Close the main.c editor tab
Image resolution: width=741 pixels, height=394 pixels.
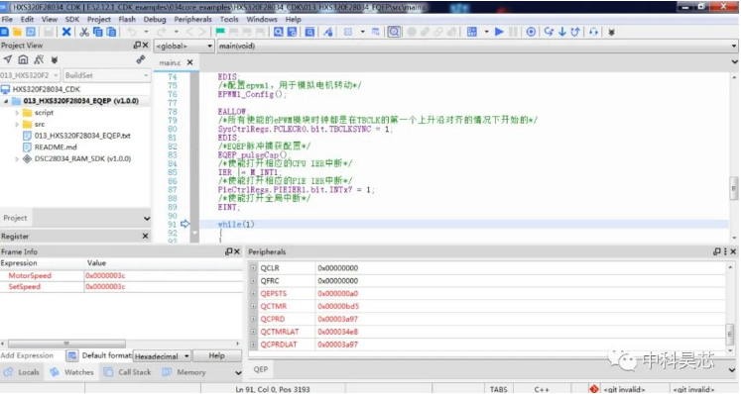tap(190, 62)
